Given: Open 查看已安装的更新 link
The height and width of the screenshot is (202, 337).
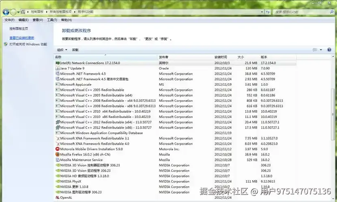Looking at the screenshot, I should click(x=22, y=38).
